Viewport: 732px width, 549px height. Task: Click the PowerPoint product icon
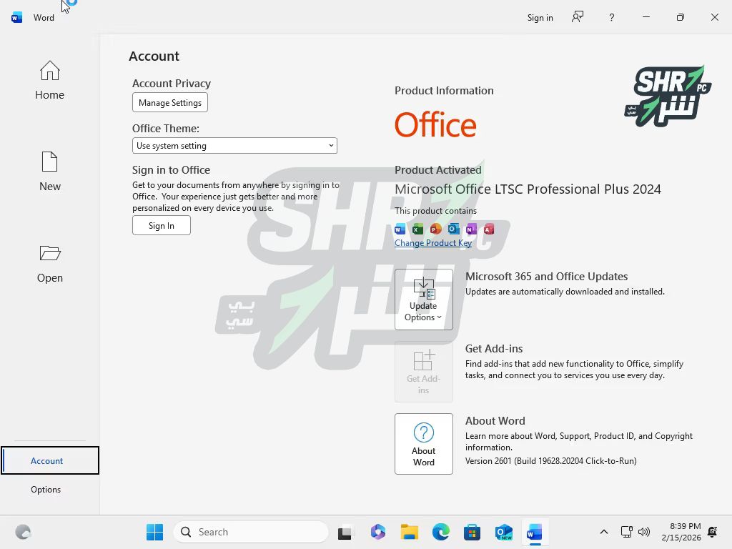coord(435,229)
